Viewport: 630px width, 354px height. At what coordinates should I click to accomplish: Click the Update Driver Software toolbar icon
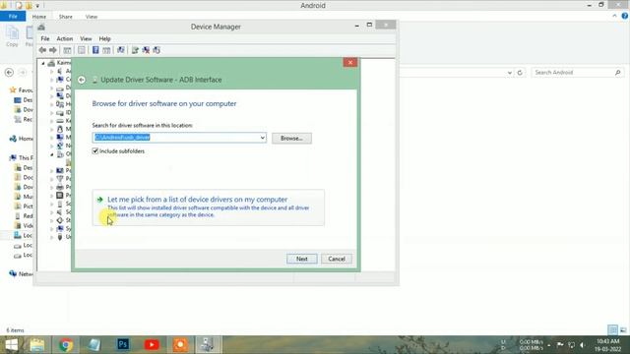click(135, 50)
